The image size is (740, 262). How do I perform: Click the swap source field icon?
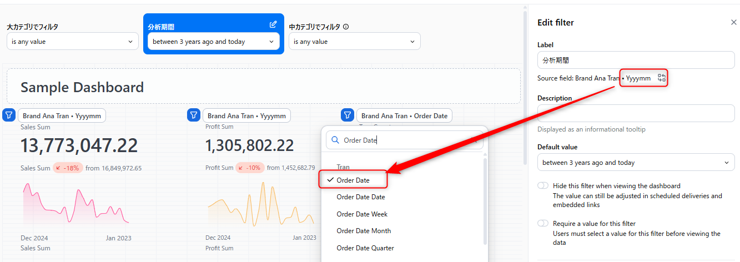[x=661, y=78]
